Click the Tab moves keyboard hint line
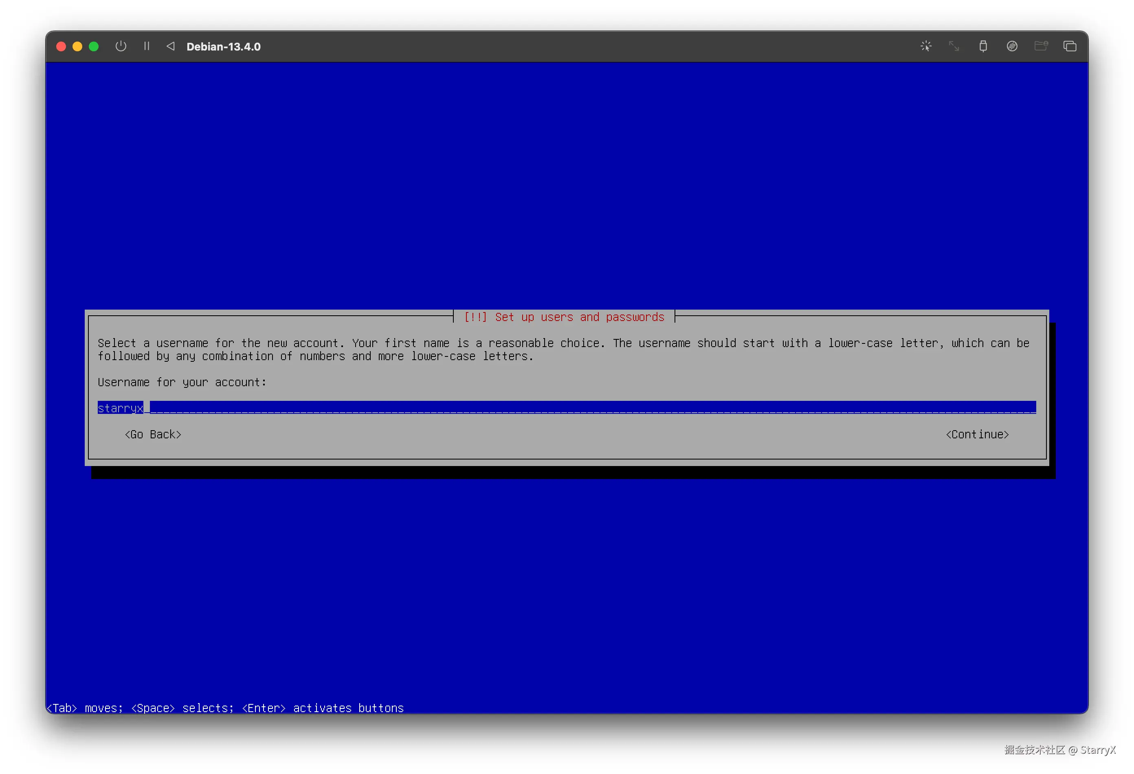 225,708
